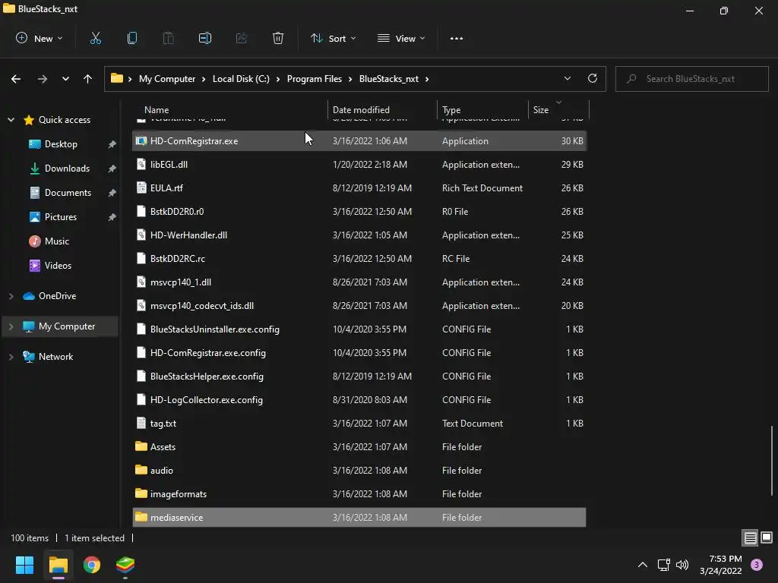Expand the Network tree node
Image resolution: width=778 pixels, height=583 pixels.
(11, 357)
